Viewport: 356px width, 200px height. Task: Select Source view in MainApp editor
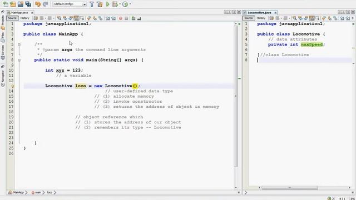click(x=12, y=18)
